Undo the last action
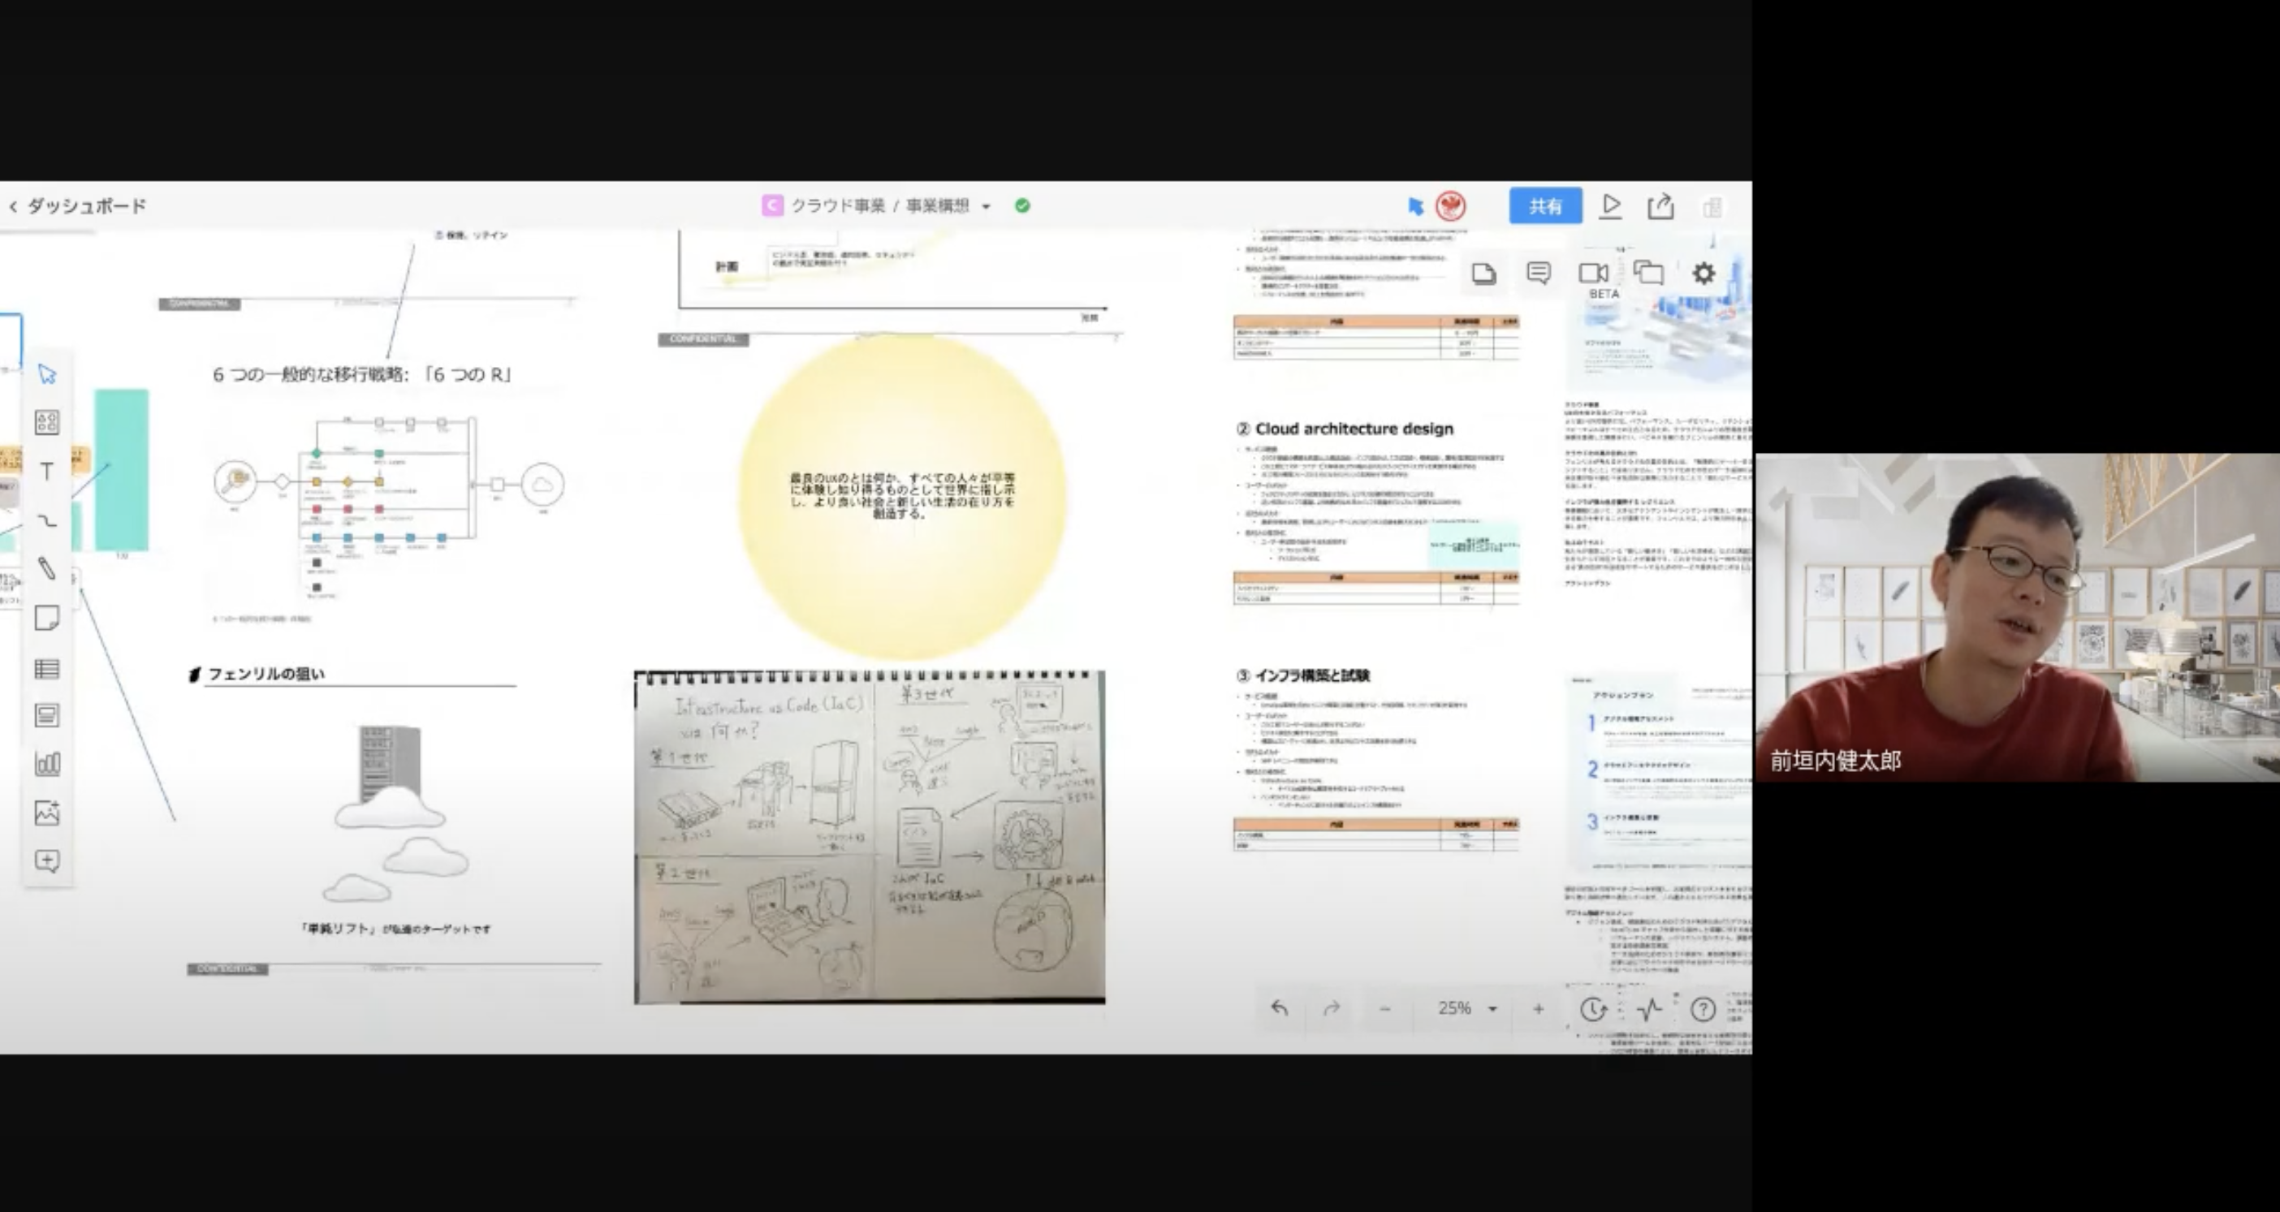Screen dimensions: 2280x1212 coord(1280,1008)
